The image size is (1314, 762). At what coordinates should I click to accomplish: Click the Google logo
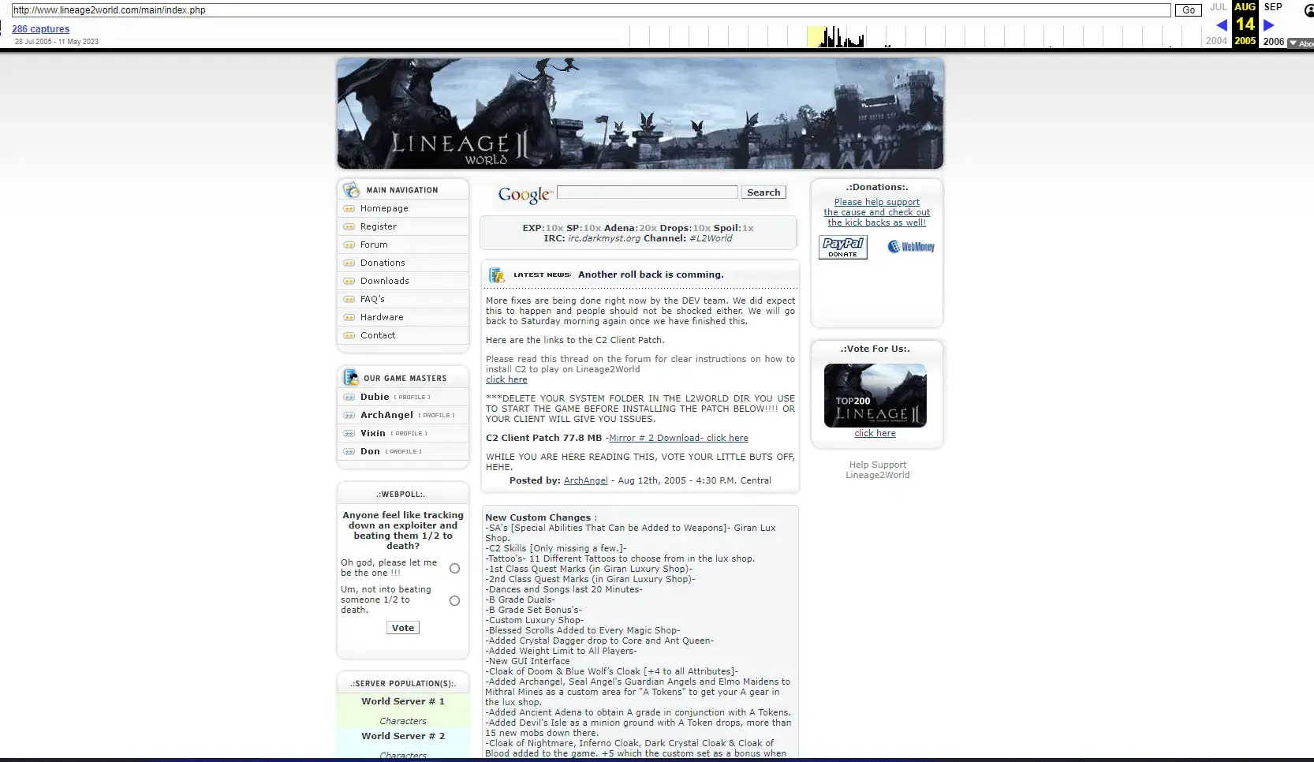coord(525,194)
